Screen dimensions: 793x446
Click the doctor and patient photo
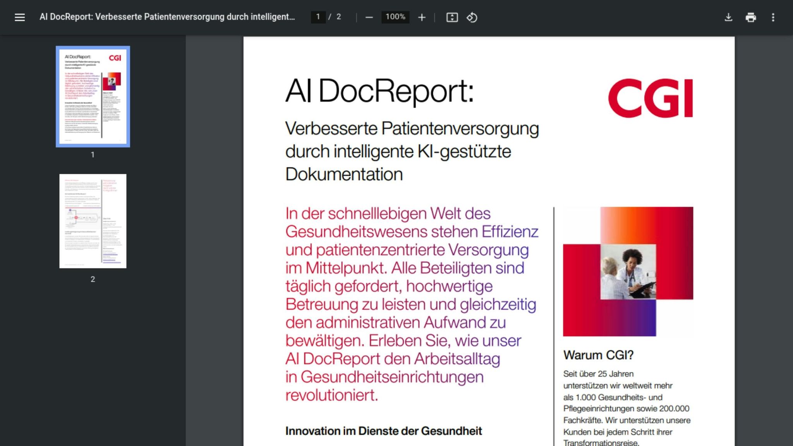(x=628, y=271)
